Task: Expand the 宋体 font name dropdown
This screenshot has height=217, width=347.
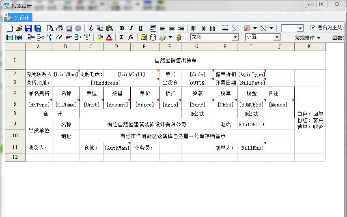Action: (235, 37)
